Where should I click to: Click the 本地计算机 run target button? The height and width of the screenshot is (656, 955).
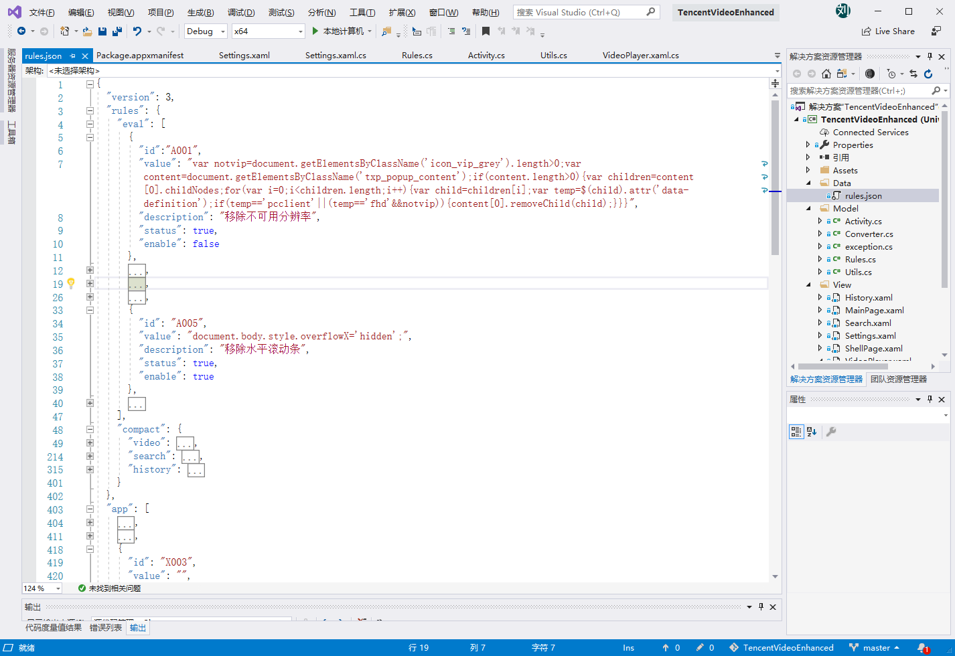tap(343, 31)
